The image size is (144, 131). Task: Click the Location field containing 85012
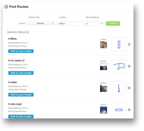pos(70,24)
